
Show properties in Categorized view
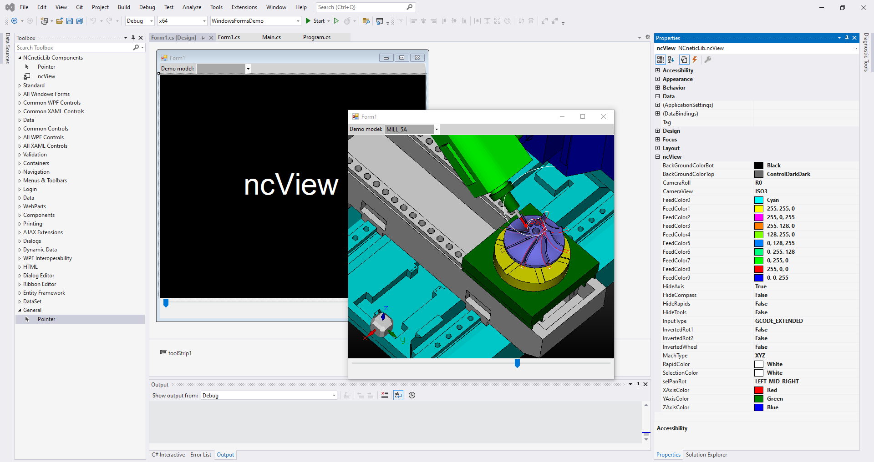[x=661, y=60]
